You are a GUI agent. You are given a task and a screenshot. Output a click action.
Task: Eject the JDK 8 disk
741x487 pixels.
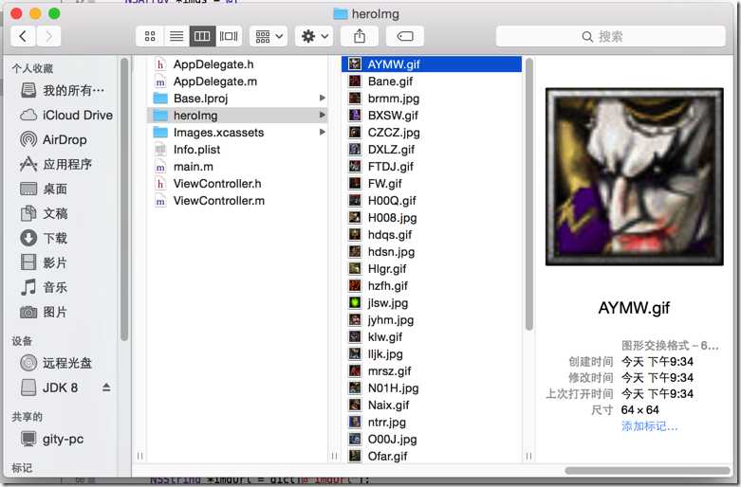(106, 388)
